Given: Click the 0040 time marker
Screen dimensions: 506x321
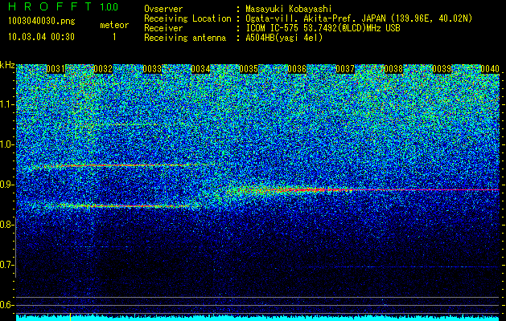Looking at the screenshot, I should pyautogui.click(x=490, y=69).
